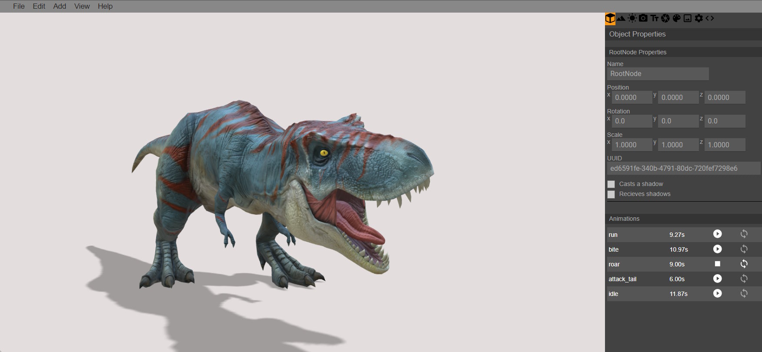Click the RootNode Name input field

click(658, 74)
